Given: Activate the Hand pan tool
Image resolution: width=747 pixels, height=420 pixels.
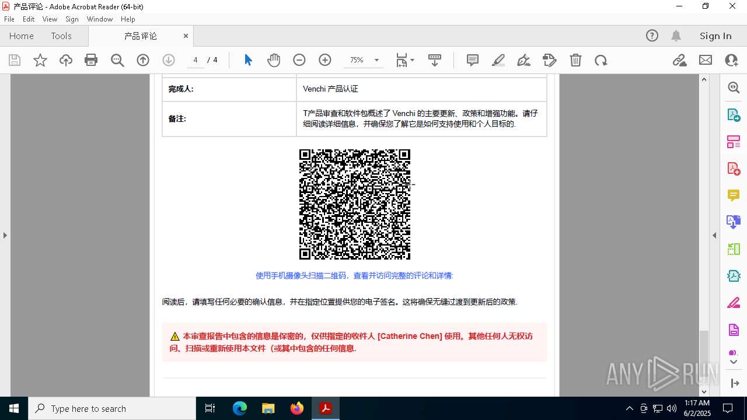Looking at the screenshot, I should (x=274, y=60).
